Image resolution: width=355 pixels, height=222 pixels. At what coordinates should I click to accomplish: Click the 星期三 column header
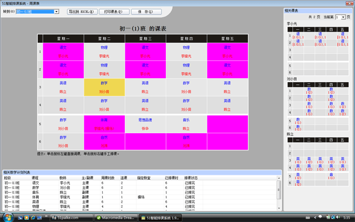(145, 38)
